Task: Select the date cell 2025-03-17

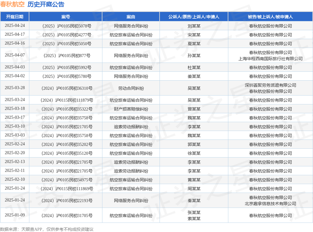Action: (x=15, y=117)
